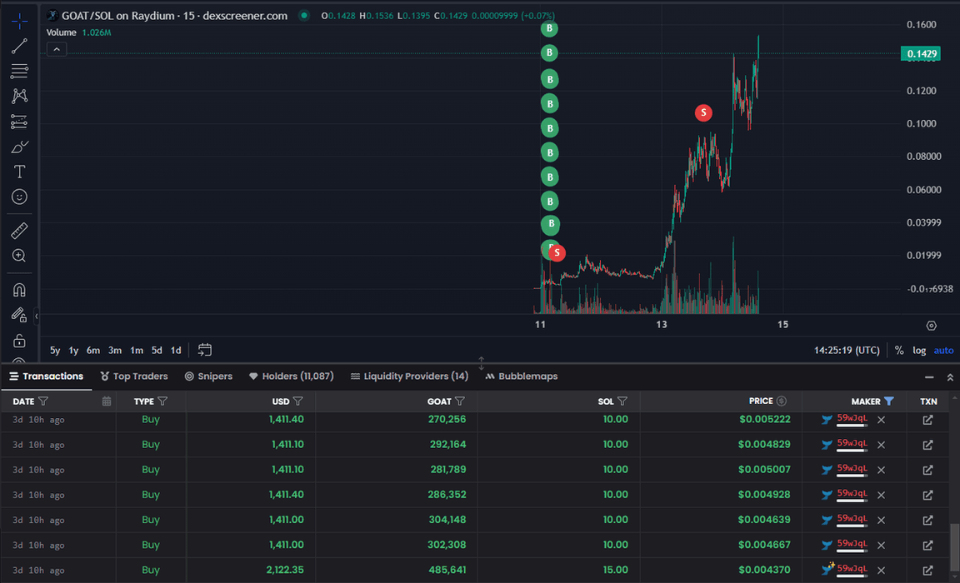Toggle log scale on price axis
The height and width of the screenshot is (583, 960).
919,351
